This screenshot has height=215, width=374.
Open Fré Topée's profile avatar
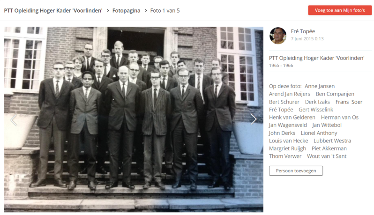tap(278, 36)
